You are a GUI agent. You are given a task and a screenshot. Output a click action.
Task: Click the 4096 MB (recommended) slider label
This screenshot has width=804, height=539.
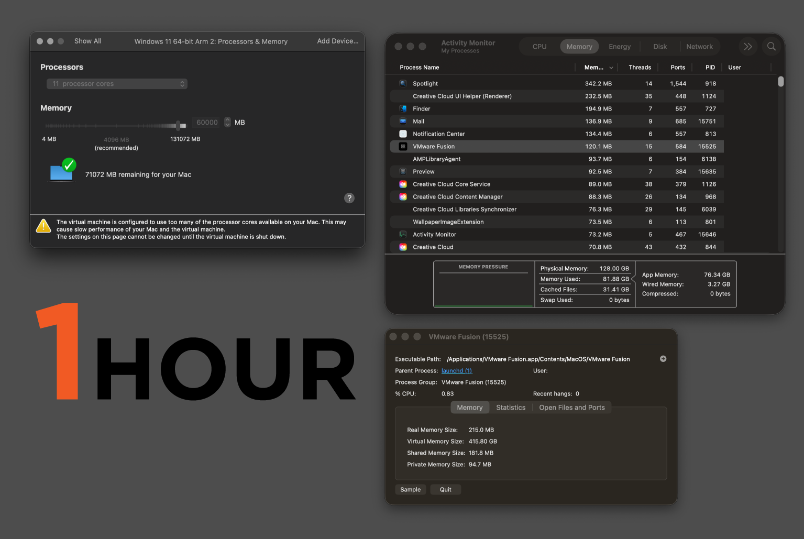coord(116,144)
